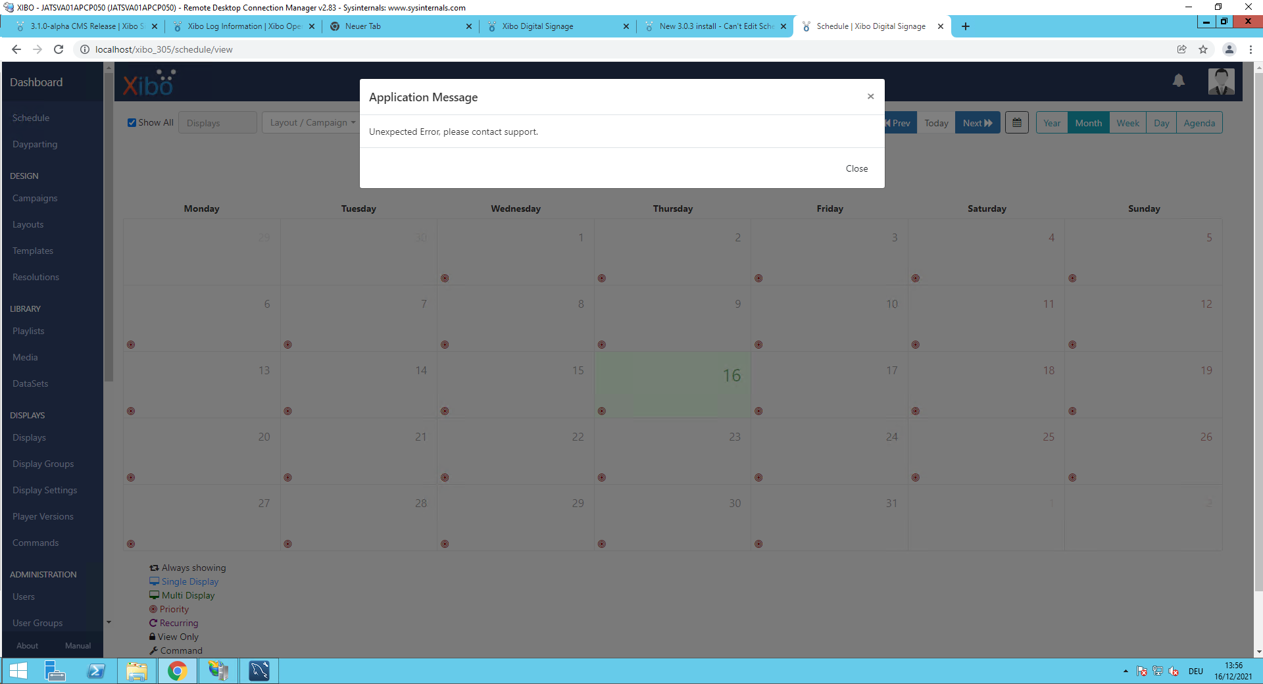Viewport: 1263px width, 684px height.
Task: Open the Windows Start menu
Action: (18, 671)
